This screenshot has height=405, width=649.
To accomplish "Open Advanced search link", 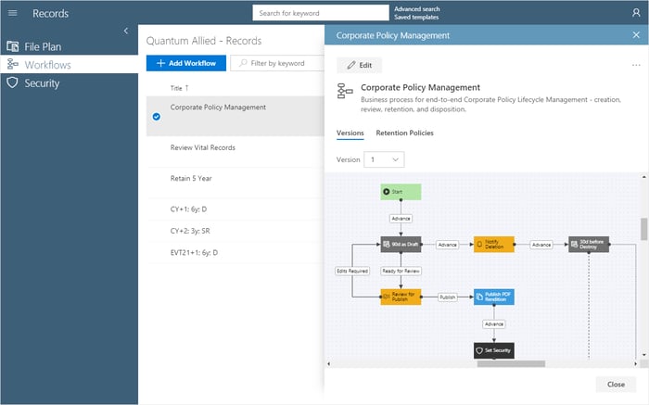I will (x=417, y=8).
